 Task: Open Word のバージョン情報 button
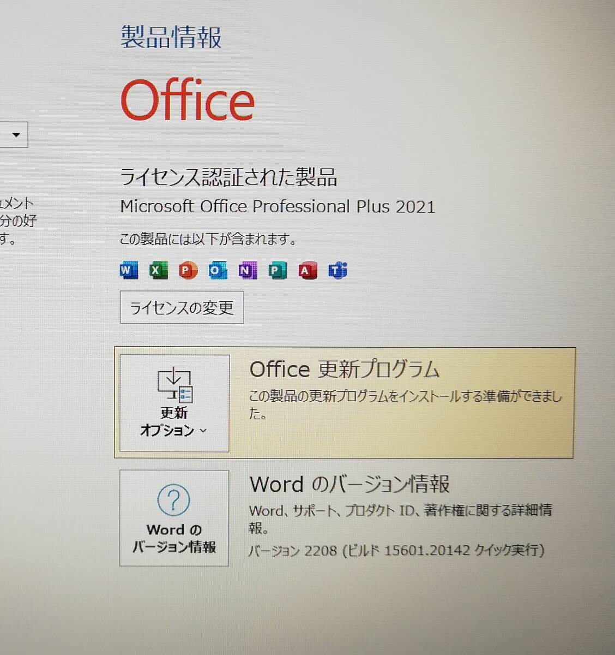[174, 518]
